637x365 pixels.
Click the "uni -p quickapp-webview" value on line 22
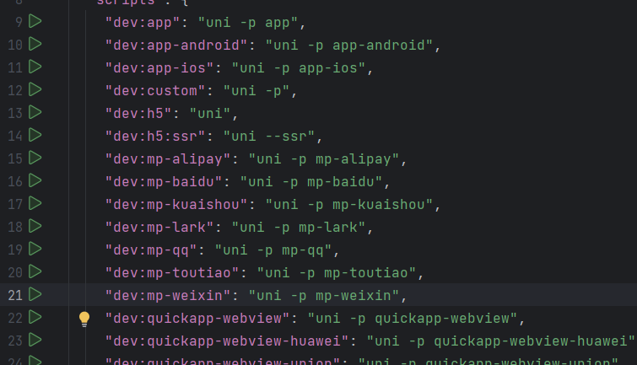point(413,319)
